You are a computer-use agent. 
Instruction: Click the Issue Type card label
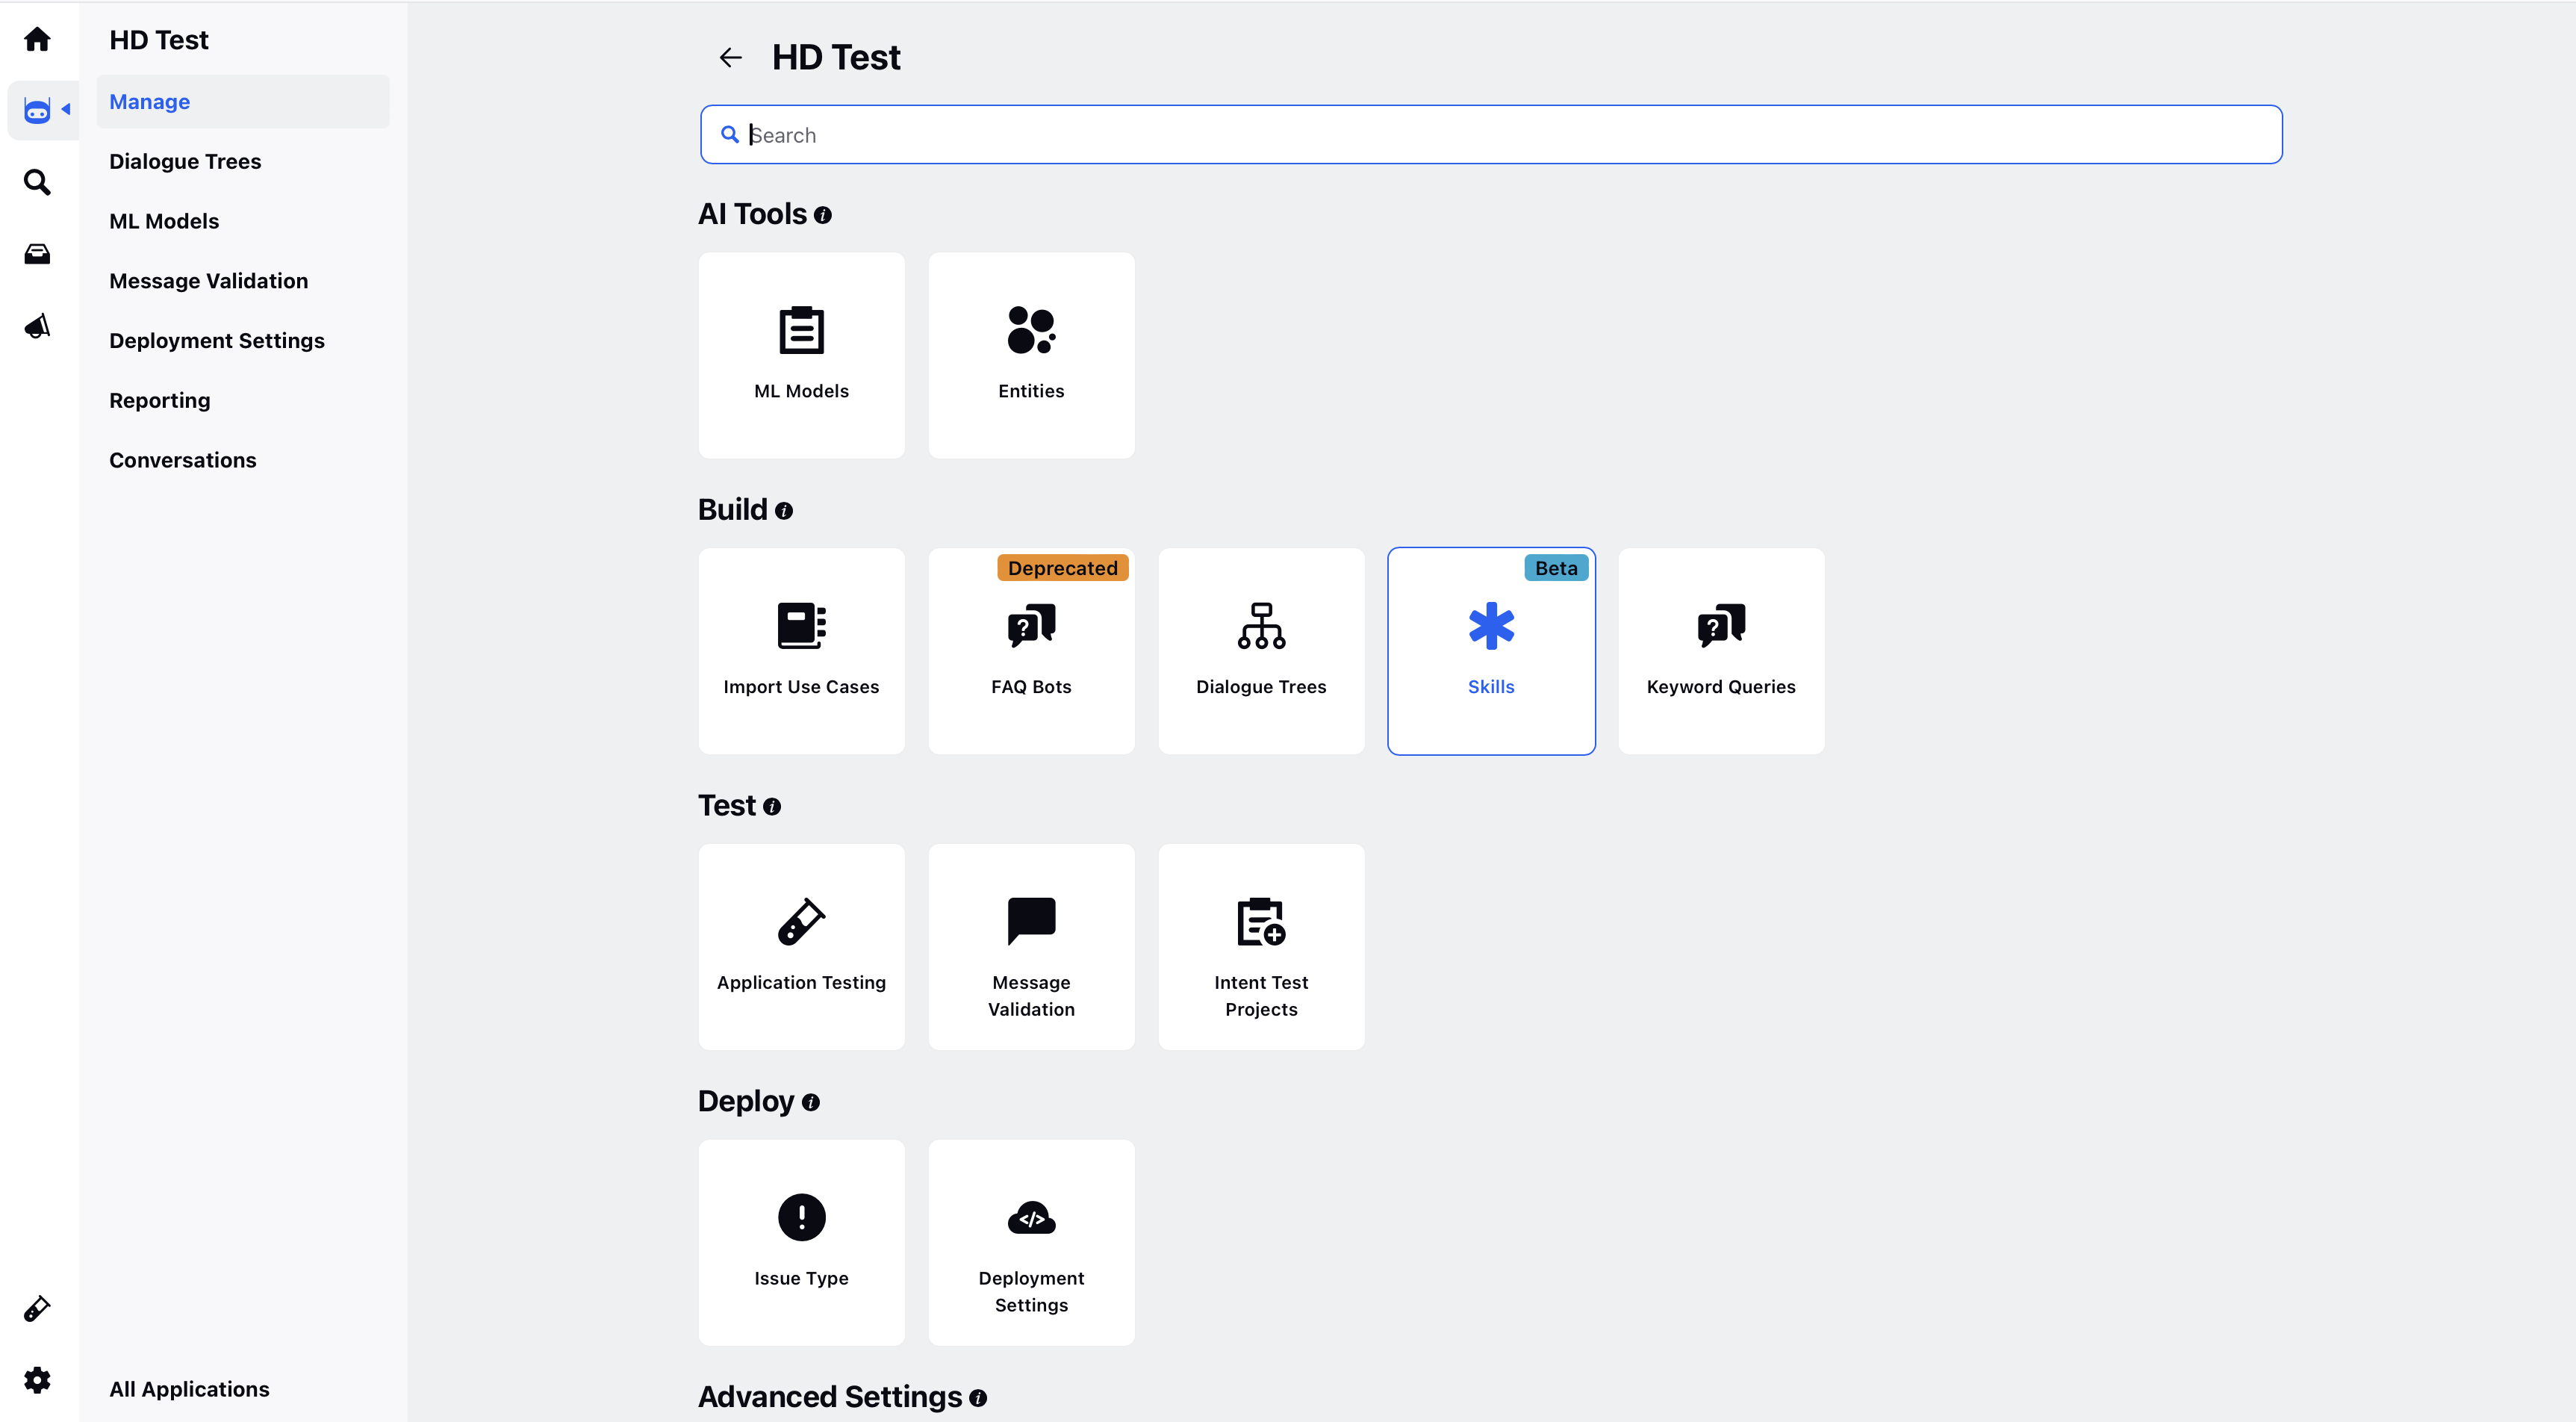pyautogui.click(x=801, y=1279)
